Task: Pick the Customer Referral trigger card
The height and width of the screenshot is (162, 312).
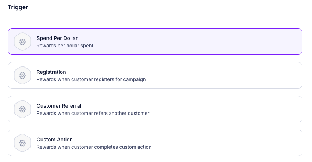Action: [155, 109]
